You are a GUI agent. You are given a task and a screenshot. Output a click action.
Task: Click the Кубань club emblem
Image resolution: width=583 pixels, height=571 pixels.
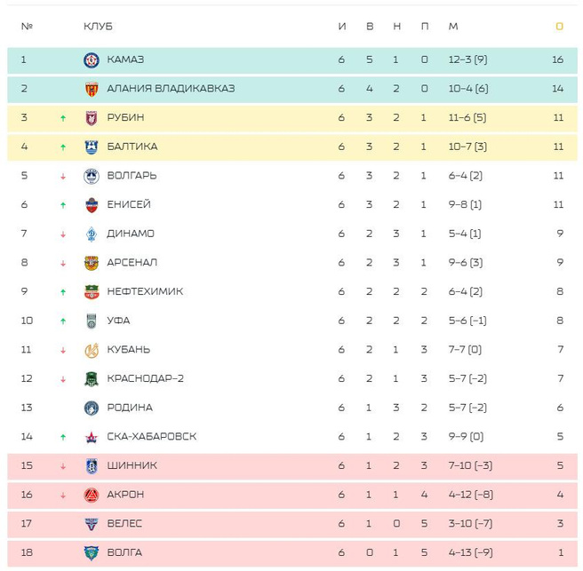(91, 350)
